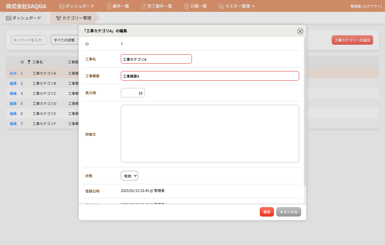Click the 日報一覧 clipboard icon
This screenshot has height=245, width=385.
point(187,6)
